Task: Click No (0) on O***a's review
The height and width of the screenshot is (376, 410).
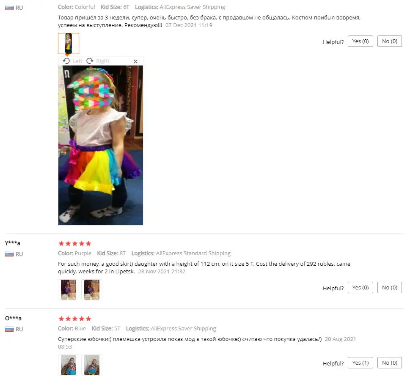Action: pos(390,362)
